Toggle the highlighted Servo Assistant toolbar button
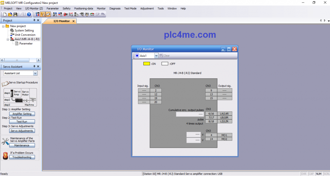The height and width of the screenshot is (176, 330). pos(48,14)
